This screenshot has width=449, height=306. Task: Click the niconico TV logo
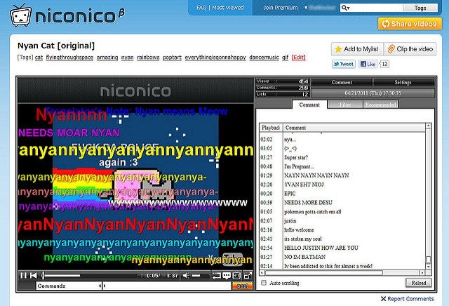click(x=20, y=15)
